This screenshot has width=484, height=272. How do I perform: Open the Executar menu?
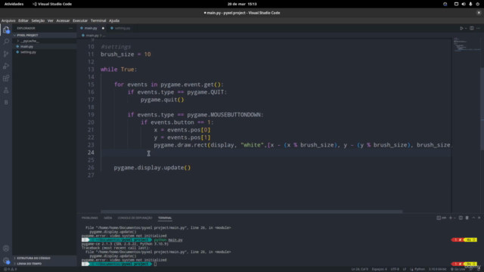[80, 20]
